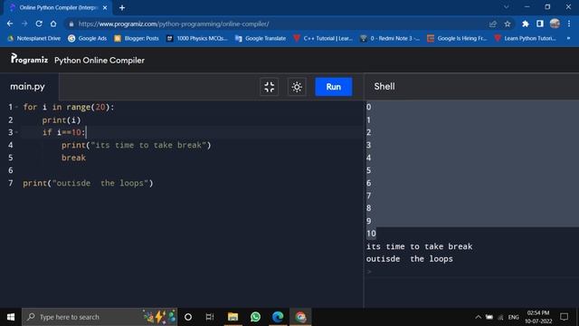Click the shell prompt input line
Image resolution: width=579 pixels, height=326 pixels.
471,272
